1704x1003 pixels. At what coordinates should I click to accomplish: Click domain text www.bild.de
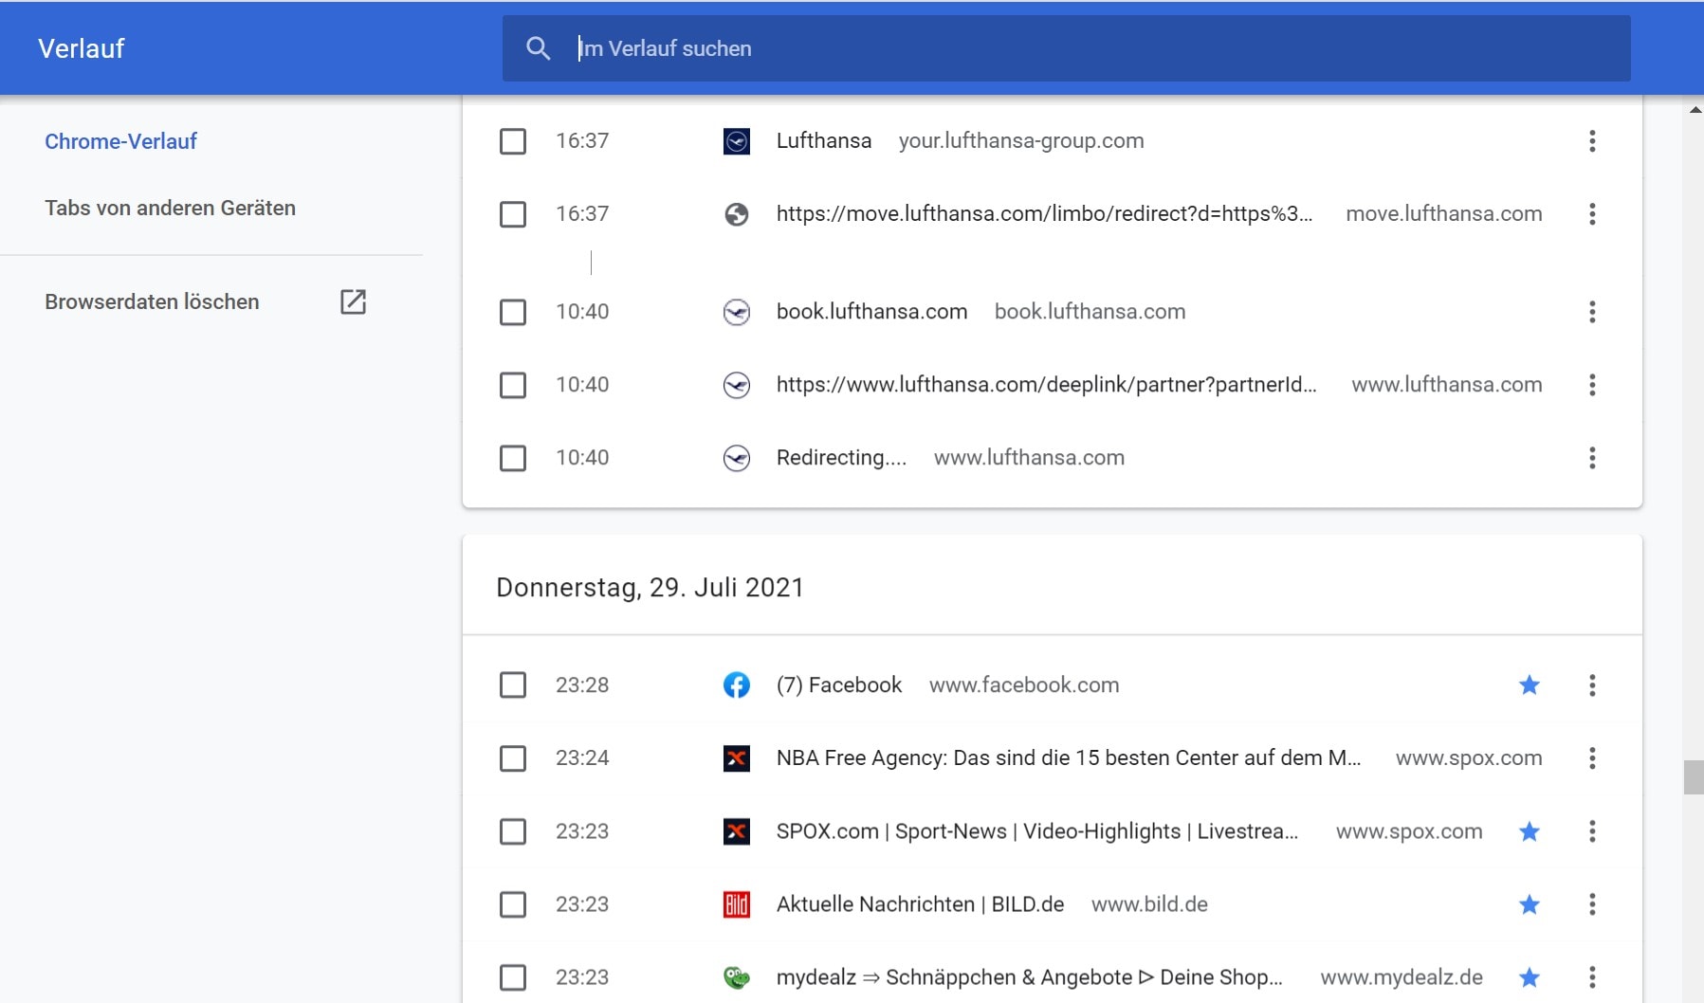pyautogui.click(x=1149, y=904)
